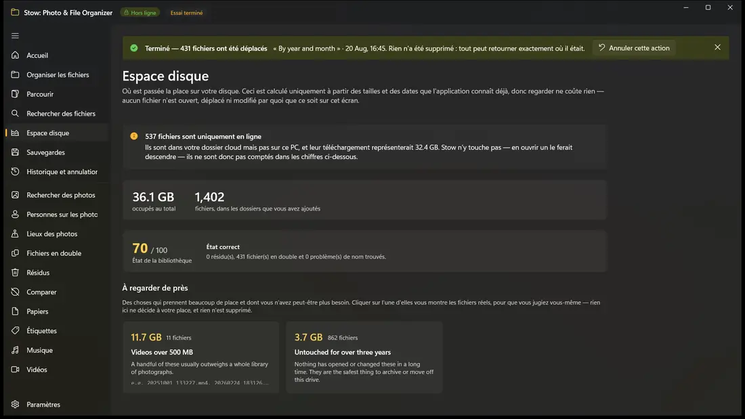Open Fichiers en double page

point(57,253)
